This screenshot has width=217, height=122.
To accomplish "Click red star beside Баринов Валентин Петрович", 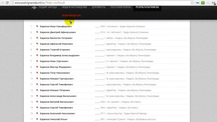I will tap(37, 38).
